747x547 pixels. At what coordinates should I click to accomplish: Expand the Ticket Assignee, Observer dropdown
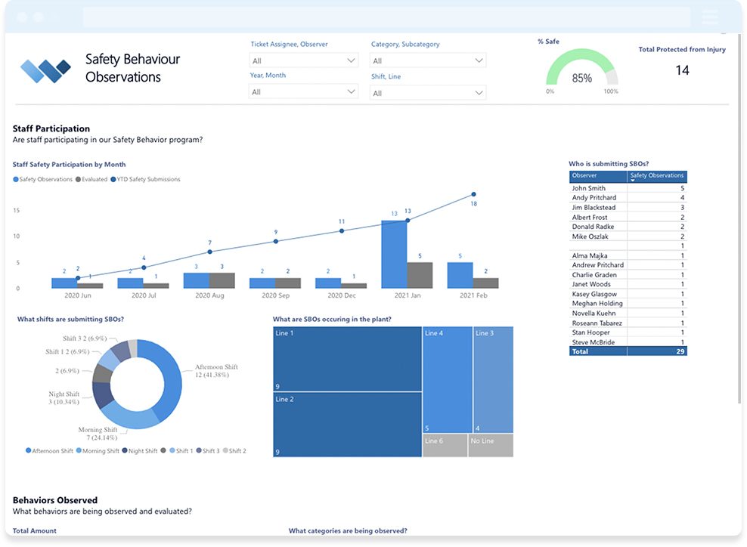click(x=303, y=60)
